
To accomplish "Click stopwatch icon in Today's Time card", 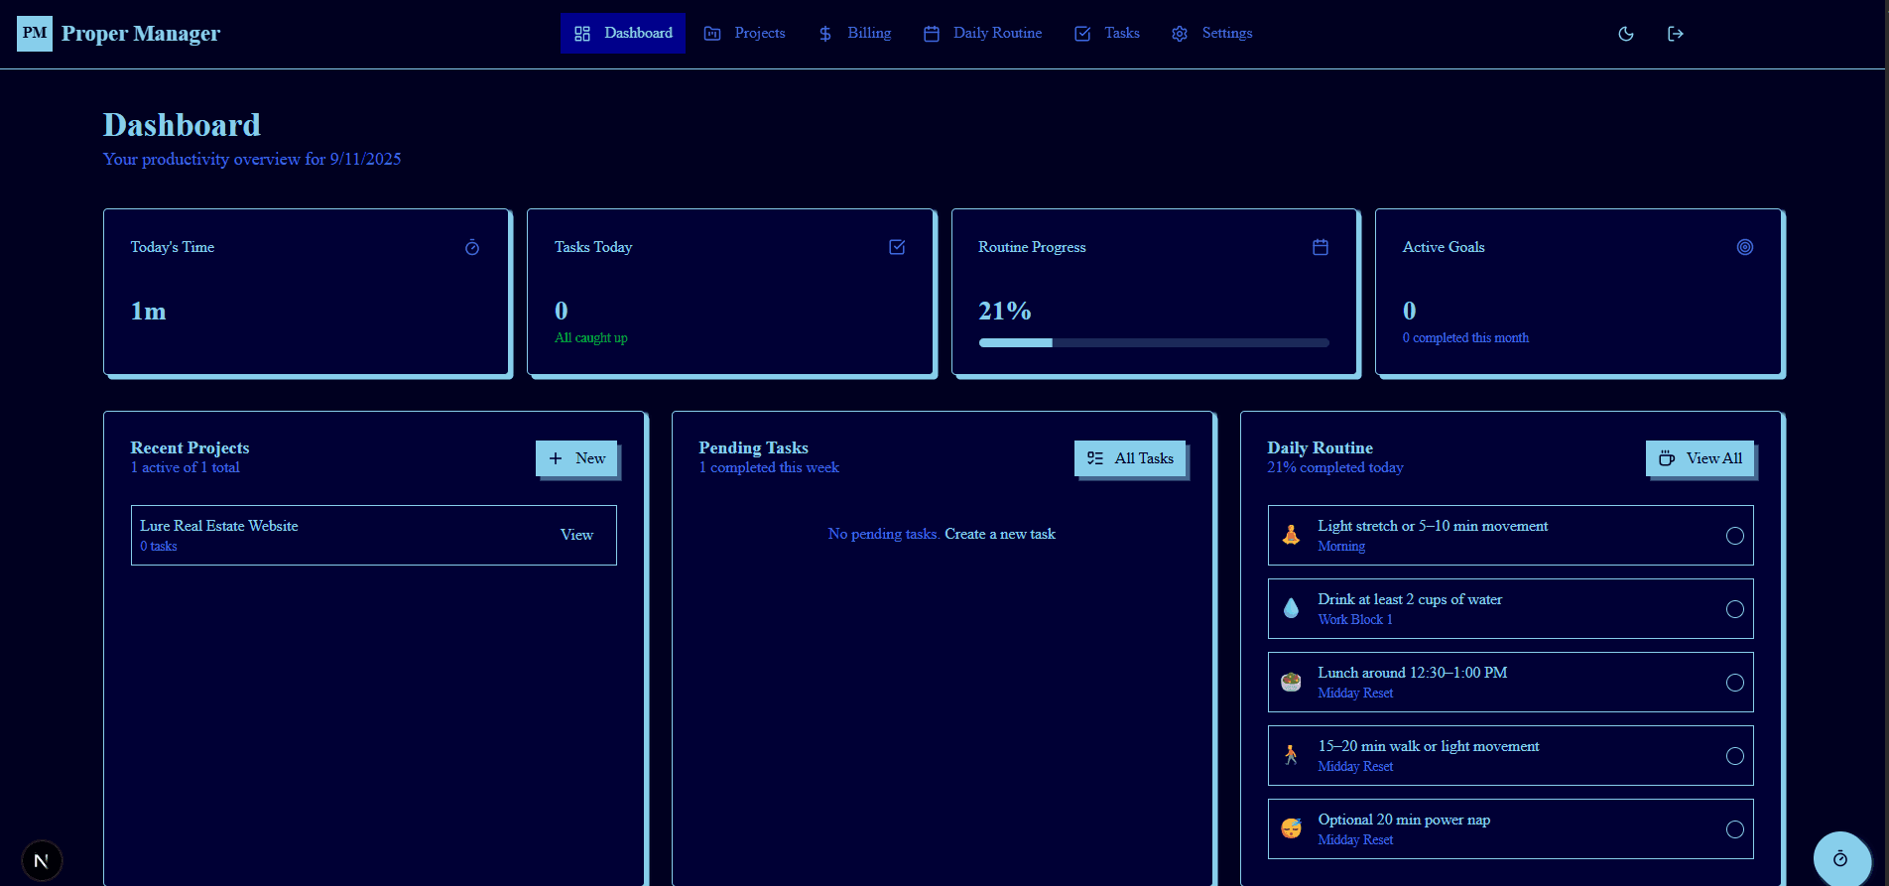I will [x=472, y=248].
